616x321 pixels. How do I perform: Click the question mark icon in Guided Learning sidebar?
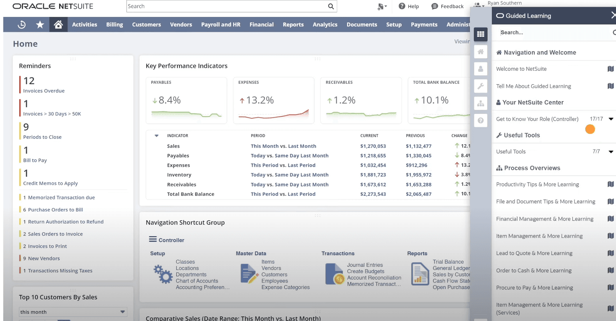pyautogui.click(x=480, y=121)
